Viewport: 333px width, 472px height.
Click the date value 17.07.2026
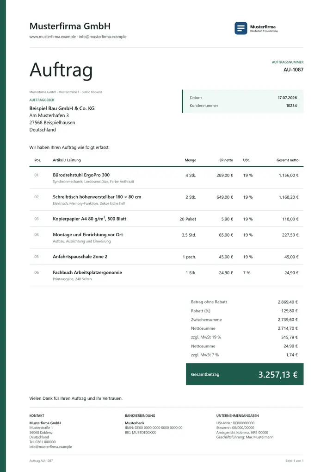pyautogui.click(x=287, y=98)
